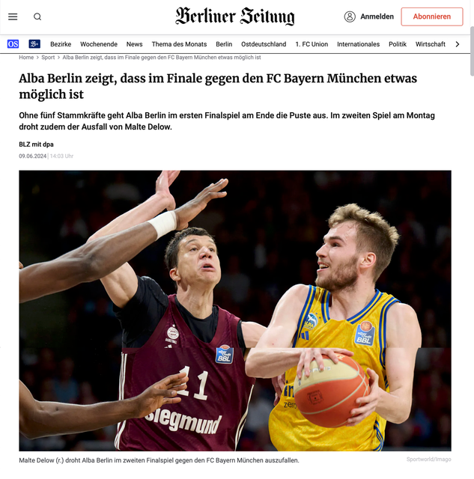
Task: Click the Sport breadcrumb link
Action: pyautogui.click(x=48, y=58)
